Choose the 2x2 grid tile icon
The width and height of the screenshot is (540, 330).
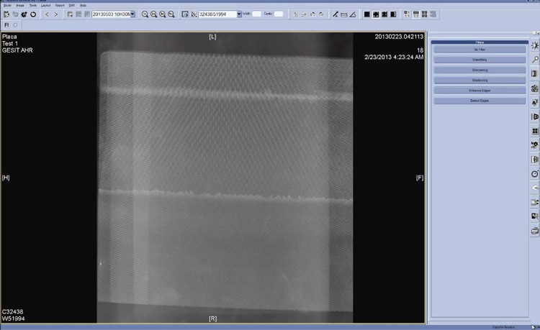coord(424,14)
